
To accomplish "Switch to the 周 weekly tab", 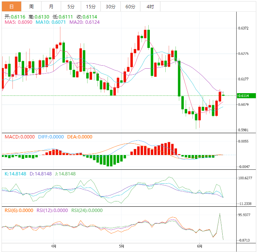I will point(31,6).
